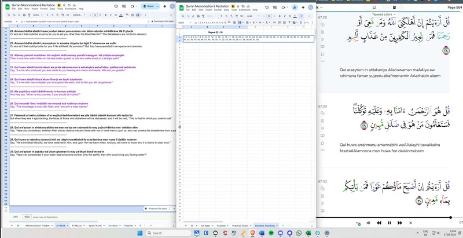This screenshot has width=463, height=238.
Task: Click fill color icon in left Sheets toolbar
Action: pyautogui.click(x=127, y=15)
